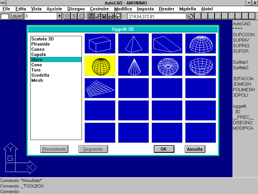Click the Precedente button
258x194 pixels.
(x=54, y=149)
